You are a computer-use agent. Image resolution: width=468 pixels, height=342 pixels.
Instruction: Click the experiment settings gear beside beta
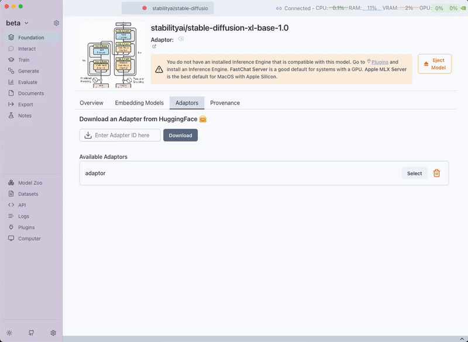pos(56,23)
